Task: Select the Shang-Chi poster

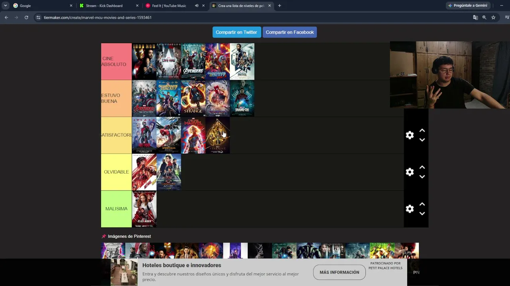Action: (x=242, y=98)
